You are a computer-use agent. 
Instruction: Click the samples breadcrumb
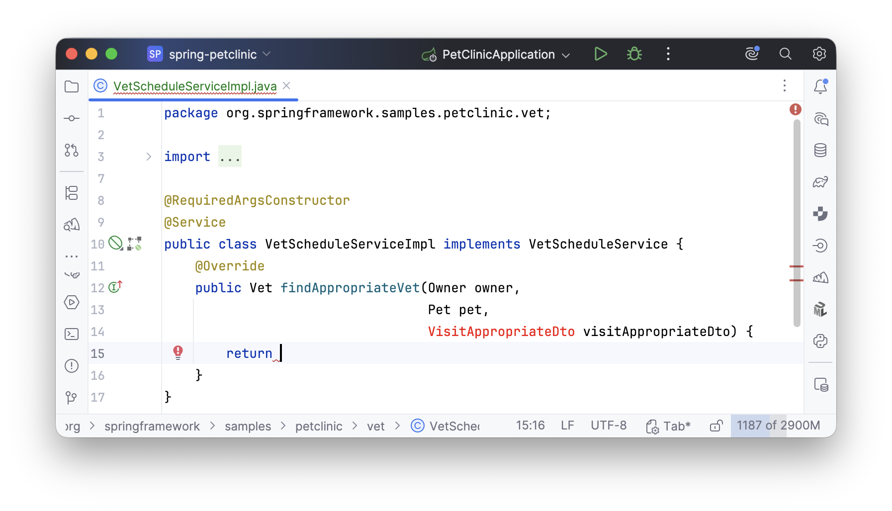(x=248, y=426)
